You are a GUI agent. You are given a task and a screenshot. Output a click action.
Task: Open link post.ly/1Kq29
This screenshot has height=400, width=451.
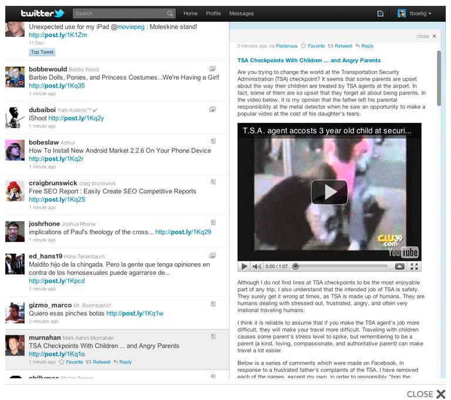183,232
